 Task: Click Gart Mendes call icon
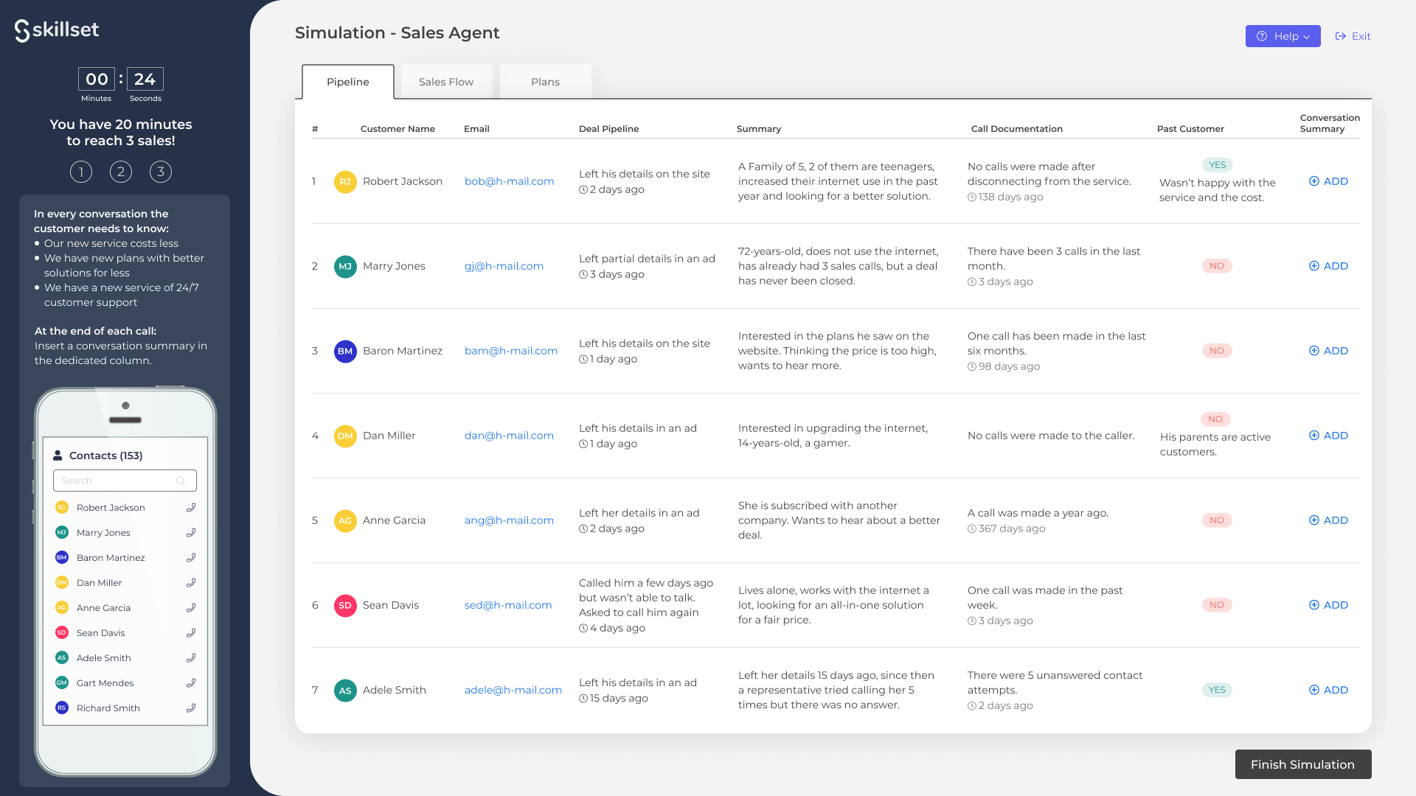[x=191, y=683]
